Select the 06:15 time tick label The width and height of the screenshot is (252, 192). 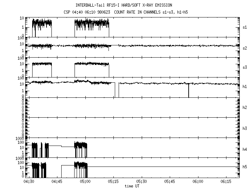coord(226,182)
